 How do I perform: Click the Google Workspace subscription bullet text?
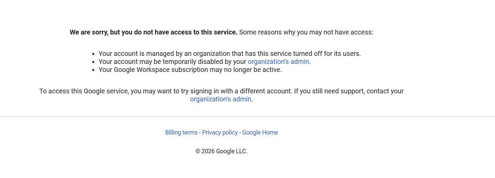coord(190,70)
